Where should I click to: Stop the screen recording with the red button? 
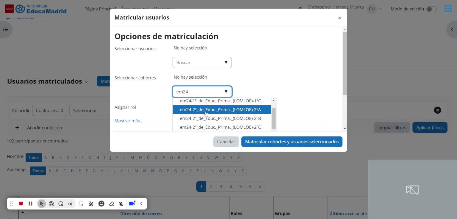coord(21,204)
